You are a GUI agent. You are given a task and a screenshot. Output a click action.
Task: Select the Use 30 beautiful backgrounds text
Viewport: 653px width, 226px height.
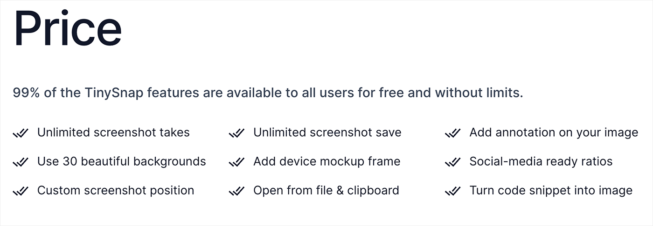(x=122, y=161)
